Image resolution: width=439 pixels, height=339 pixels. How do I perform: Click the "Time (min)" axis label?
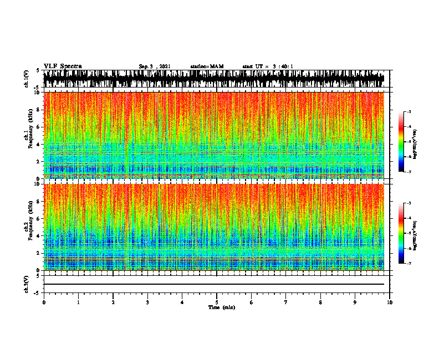point(222,307)
